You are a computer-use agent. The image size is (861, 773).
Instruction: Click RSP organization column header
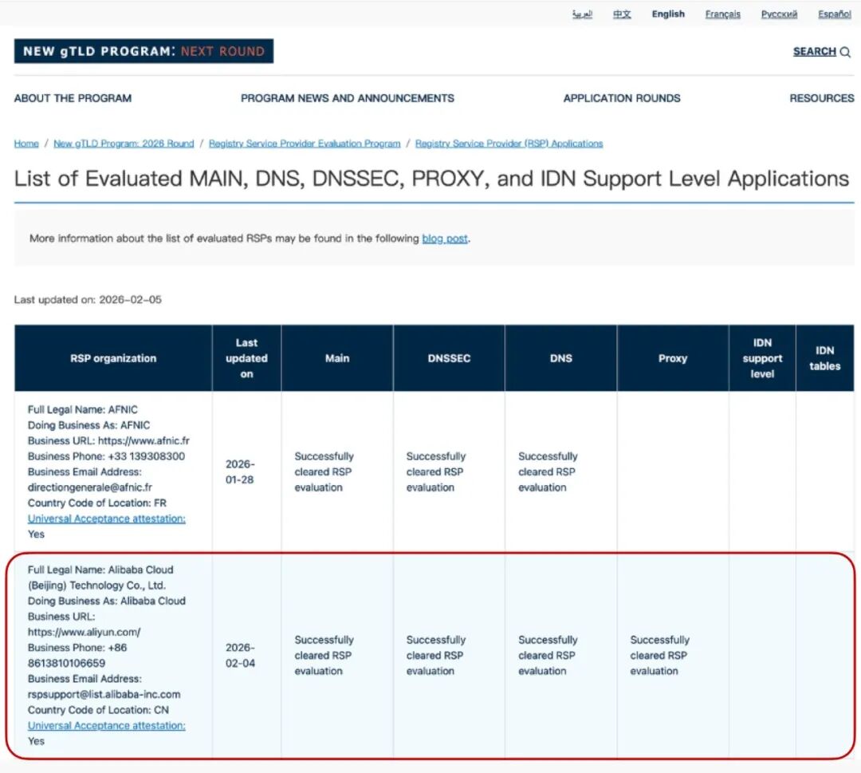coord(113,358)
